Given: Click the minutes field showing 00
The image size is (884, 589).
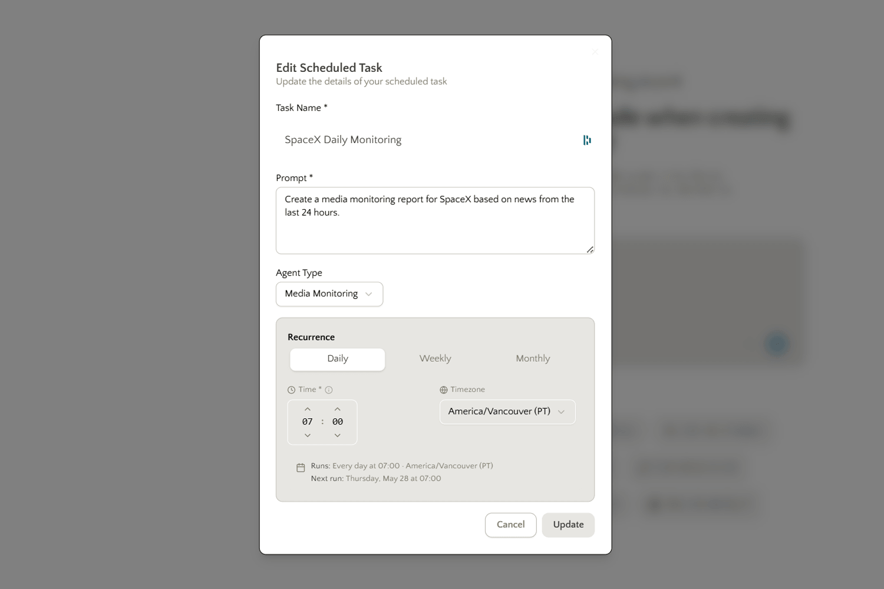Looking at the screenshot, I should point(338,422).
